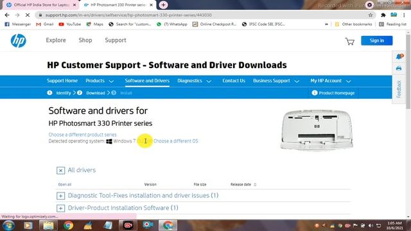Click Choose a different product series
The height and width of the screenshot is (231, 411).
pos(83,135)
